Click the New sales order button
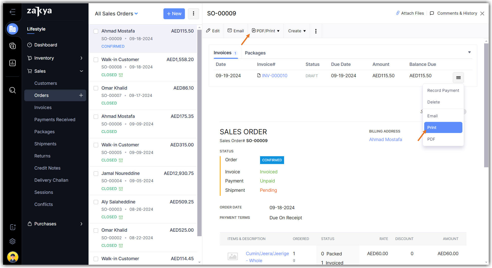 tap(174, 14)
